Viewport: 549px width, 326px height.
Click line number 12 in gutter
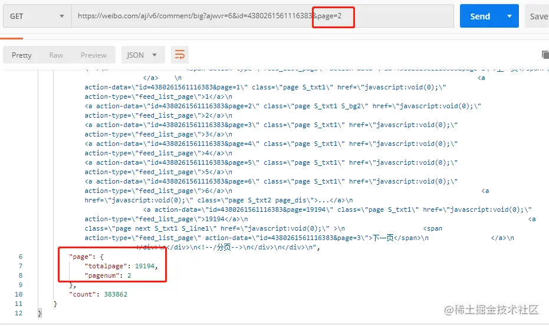click(18, 313)
